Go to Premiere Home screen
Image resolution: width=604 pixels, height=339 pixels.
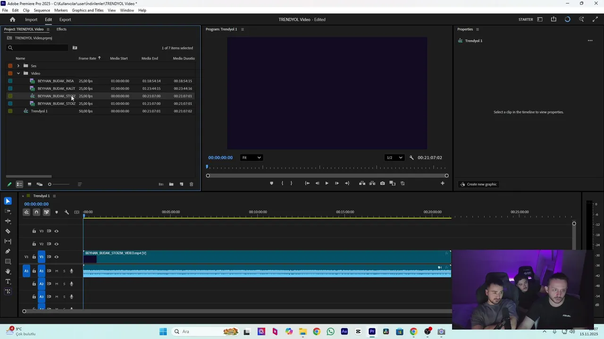(12, 19)
